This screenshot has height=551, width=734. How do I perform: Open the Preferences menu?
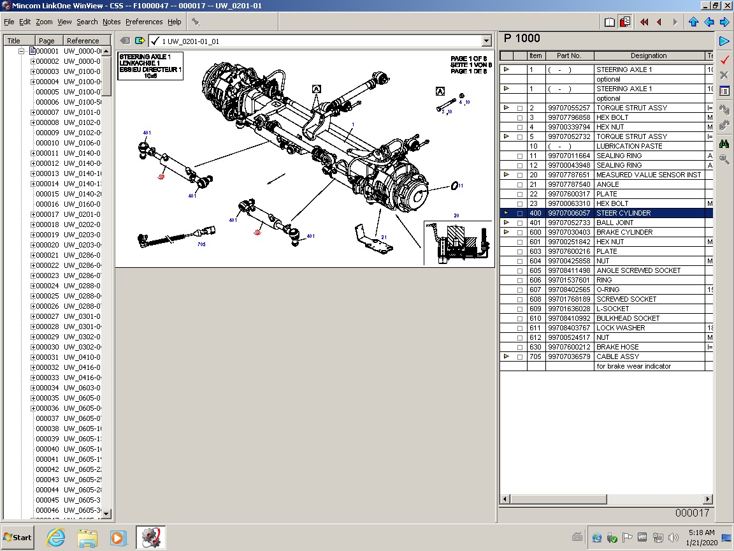144,22
